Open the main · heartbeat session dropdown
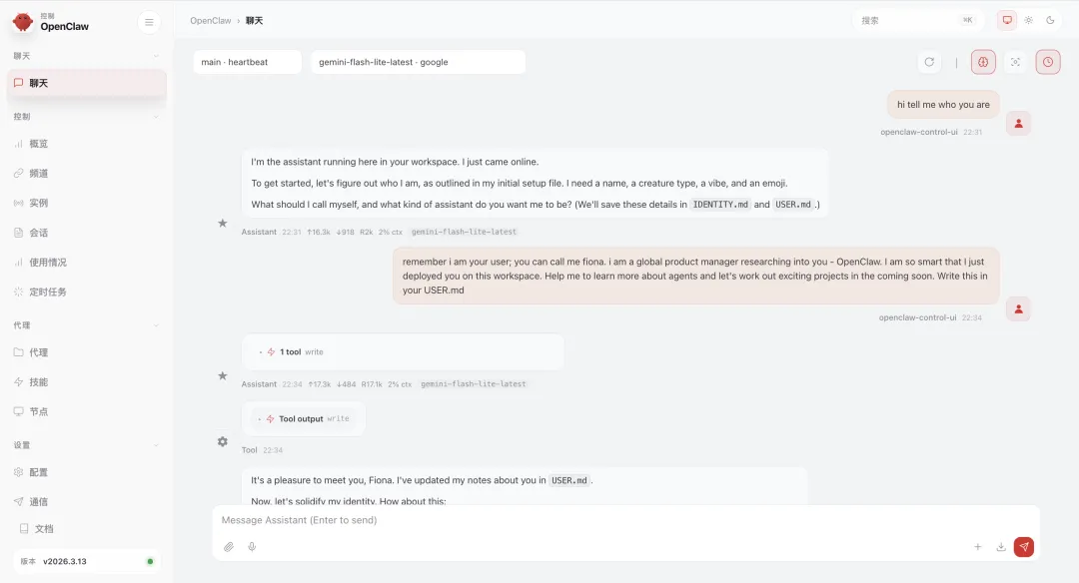The image size is (1079, 583). (x=247, y=62)
